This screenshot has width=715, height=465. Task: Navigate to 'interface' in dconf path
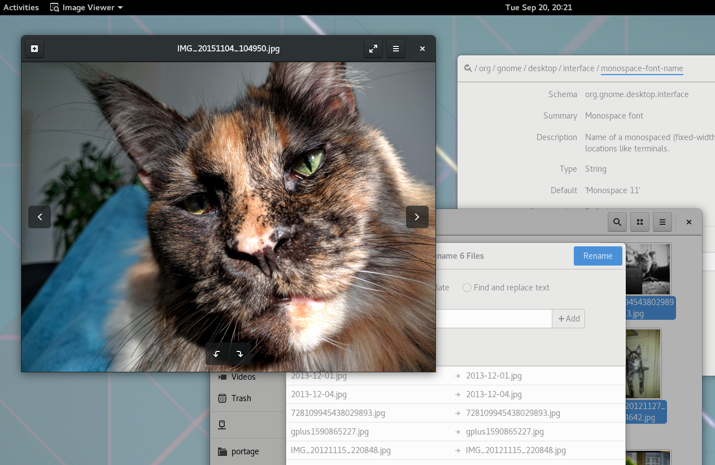578,68
